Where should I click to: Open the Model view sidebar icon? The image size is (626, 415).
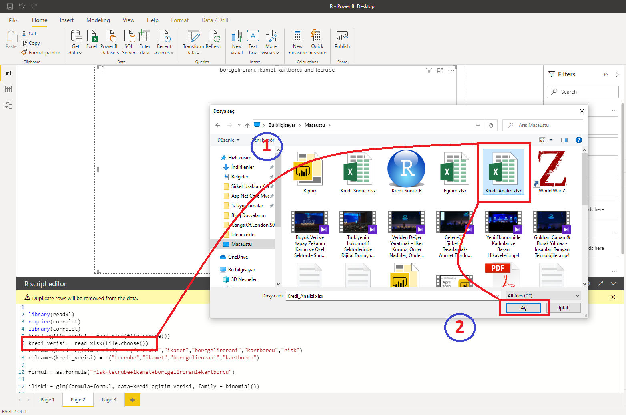[8, 105]
